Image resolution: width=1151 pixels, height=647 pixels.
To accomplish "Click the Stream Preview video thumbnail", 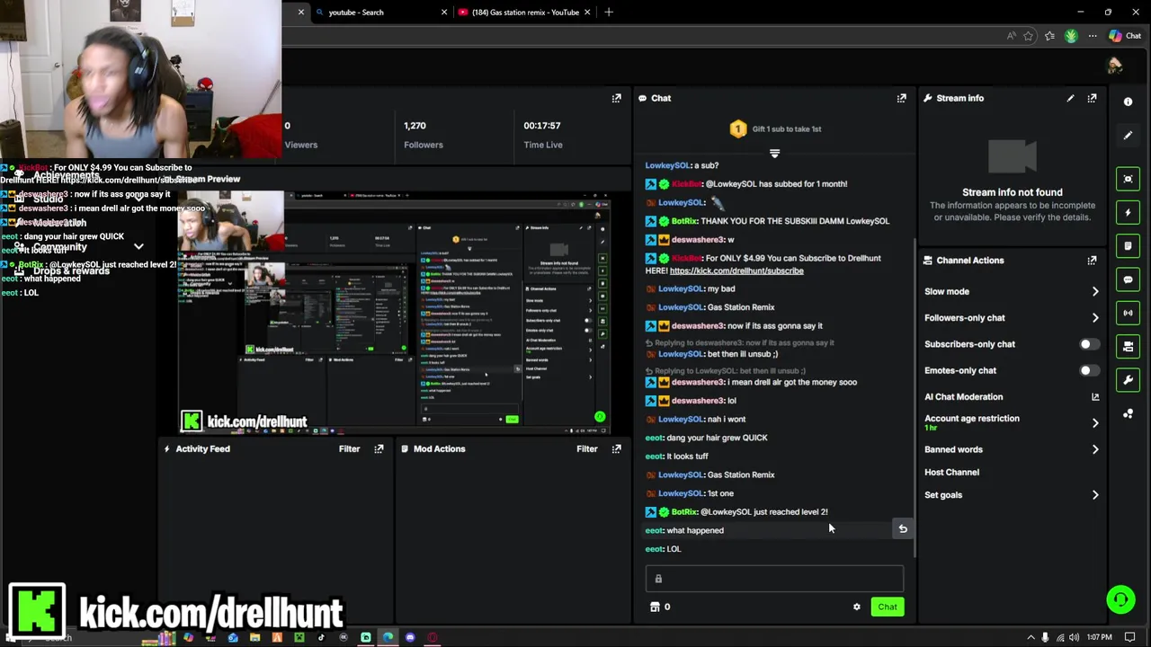I will tap(393, 313).
